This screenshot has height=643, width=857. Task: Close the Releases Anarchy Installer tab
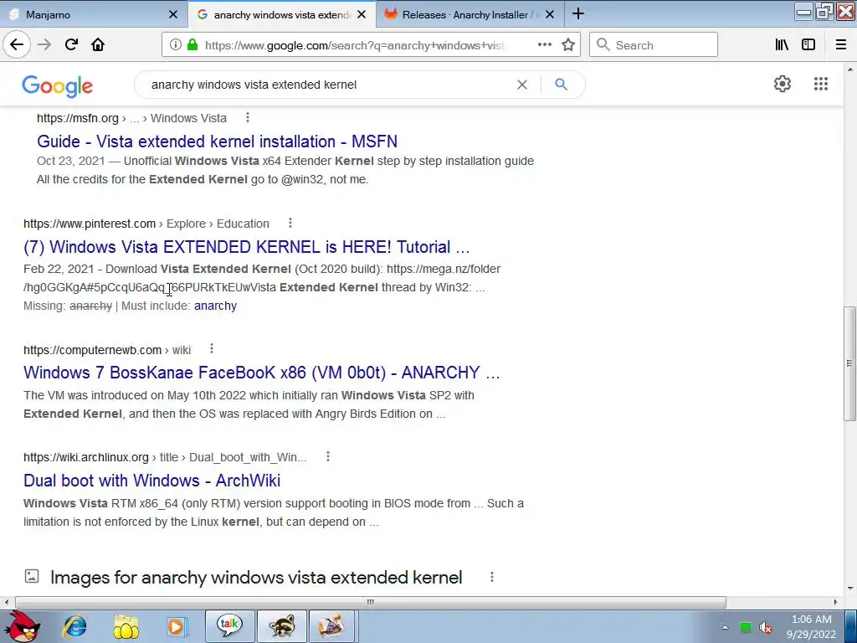tap(550, 15)
